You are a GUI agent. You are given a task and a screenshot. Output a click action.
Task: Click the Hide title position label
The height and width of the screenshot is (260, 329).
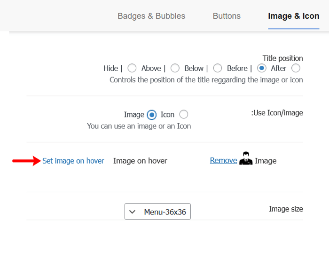coord(110,68)
